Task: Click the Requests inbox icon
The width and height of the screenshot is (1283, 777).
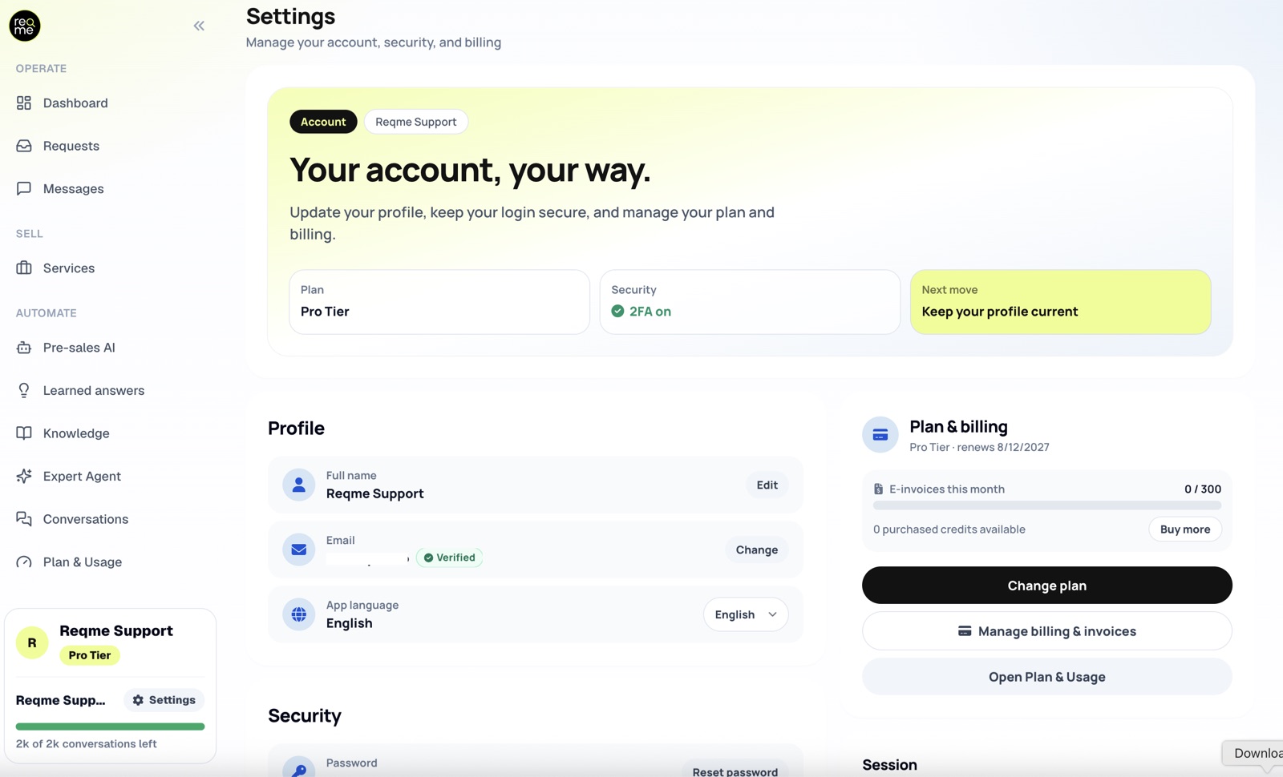Action: click(24, 146)
